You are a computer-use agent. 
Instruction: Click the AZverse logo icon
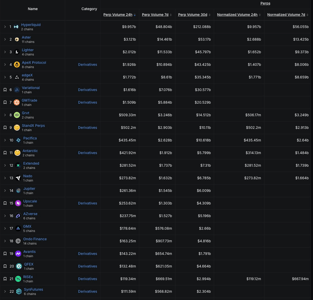click(18, 216)
